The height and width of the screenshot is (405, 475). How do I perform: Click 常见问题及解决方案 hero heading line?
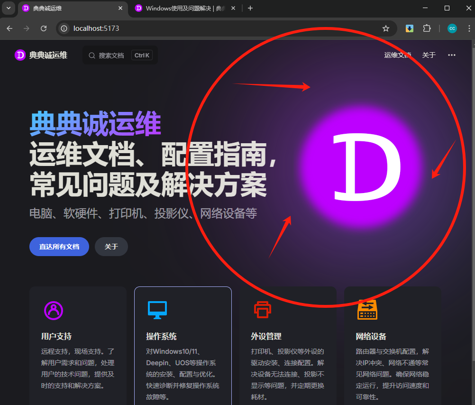click(x=148, y=184)
